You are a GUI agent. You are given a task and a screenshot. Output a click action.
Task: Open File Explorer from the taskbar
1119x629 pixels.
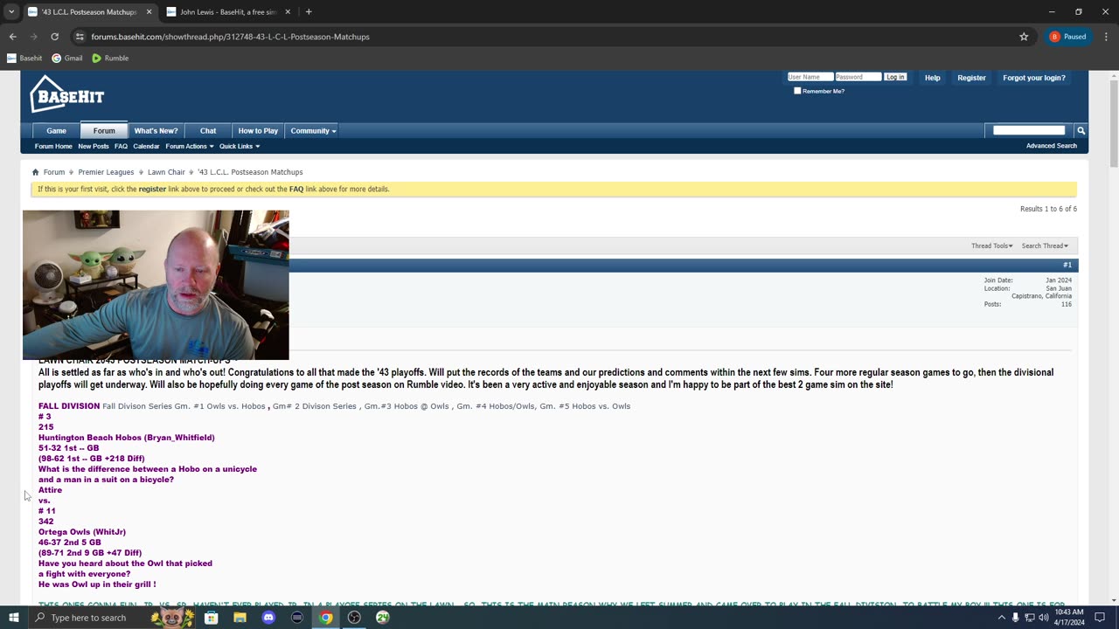click(x=240, y=618)
